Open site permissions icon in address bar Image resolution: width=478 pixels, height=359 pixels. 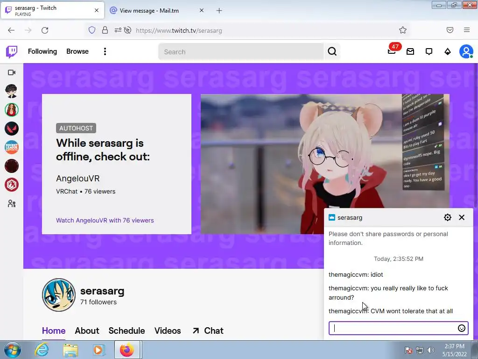[x=118, y=30]
